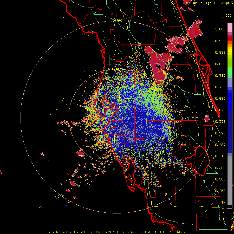This screenshot has height=234, width=234.
Task: Click the 50 NMI range ring label
Action: click(117, 69)
